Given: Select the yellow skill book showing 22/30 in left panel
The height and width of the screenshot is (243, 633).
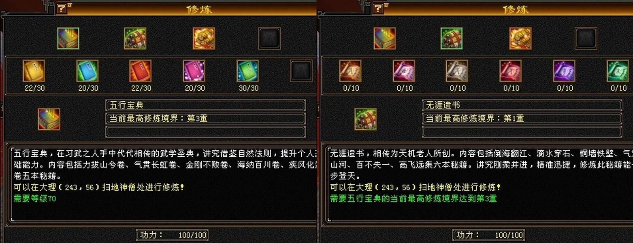Looking at the screenshot, I should click(x=34, y=71).
